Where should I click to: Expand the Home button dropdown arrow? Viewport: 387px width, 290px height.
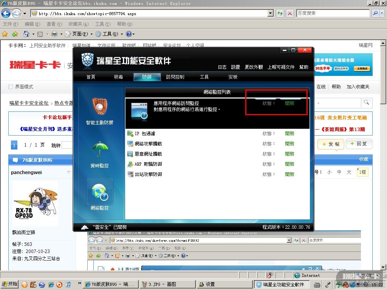[x=33, y=34]
